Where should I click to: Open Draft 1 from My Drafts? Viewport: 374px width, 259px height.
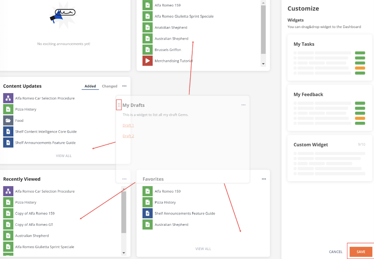click(x=128, y=125)
